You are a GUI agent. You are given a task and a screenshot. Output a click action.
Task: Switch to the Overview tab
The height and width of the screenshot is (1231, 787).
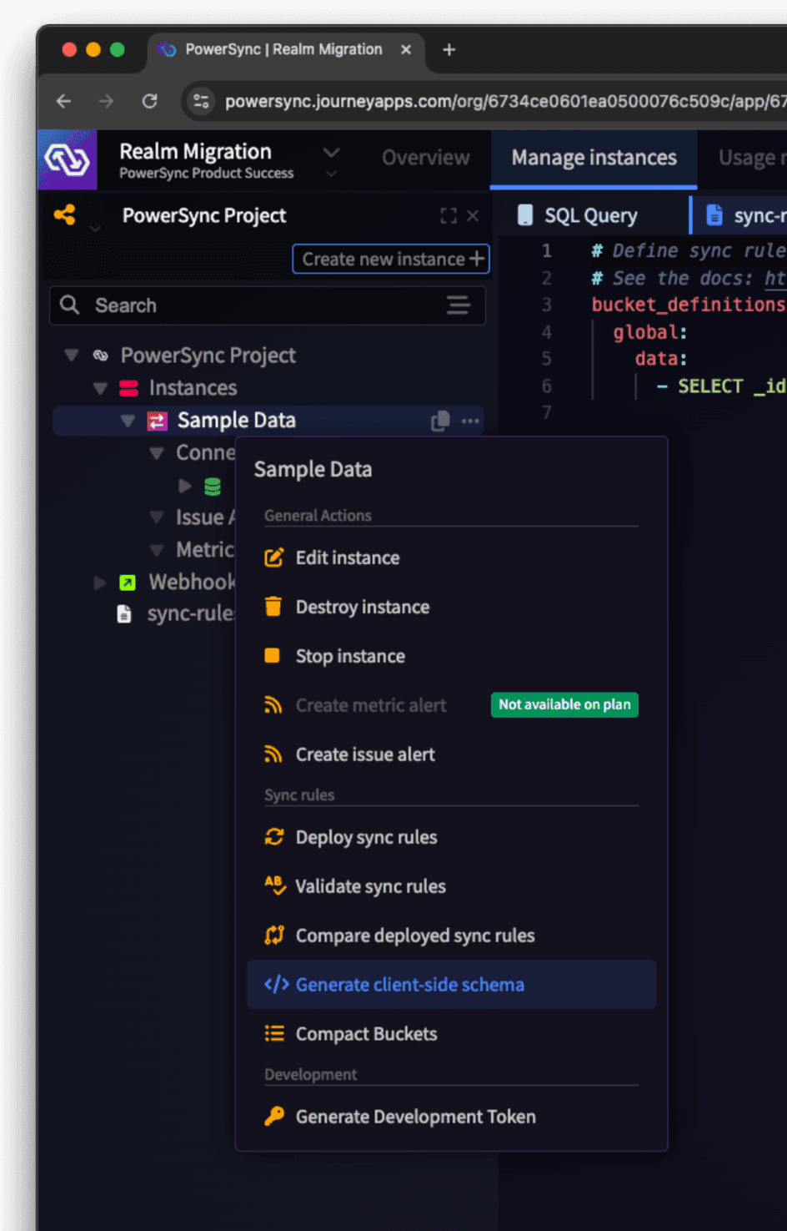click(426, 158)
